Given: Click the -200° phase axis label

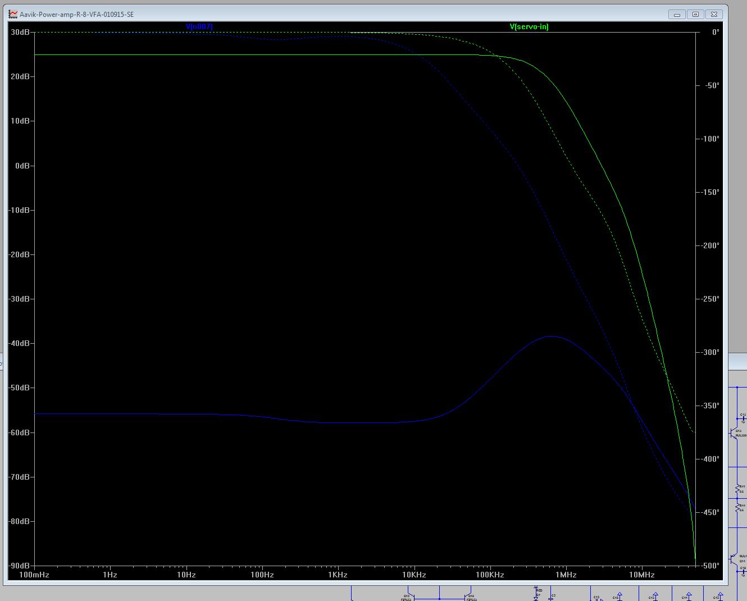Looking at the screenshot, I should coord(710,245).
